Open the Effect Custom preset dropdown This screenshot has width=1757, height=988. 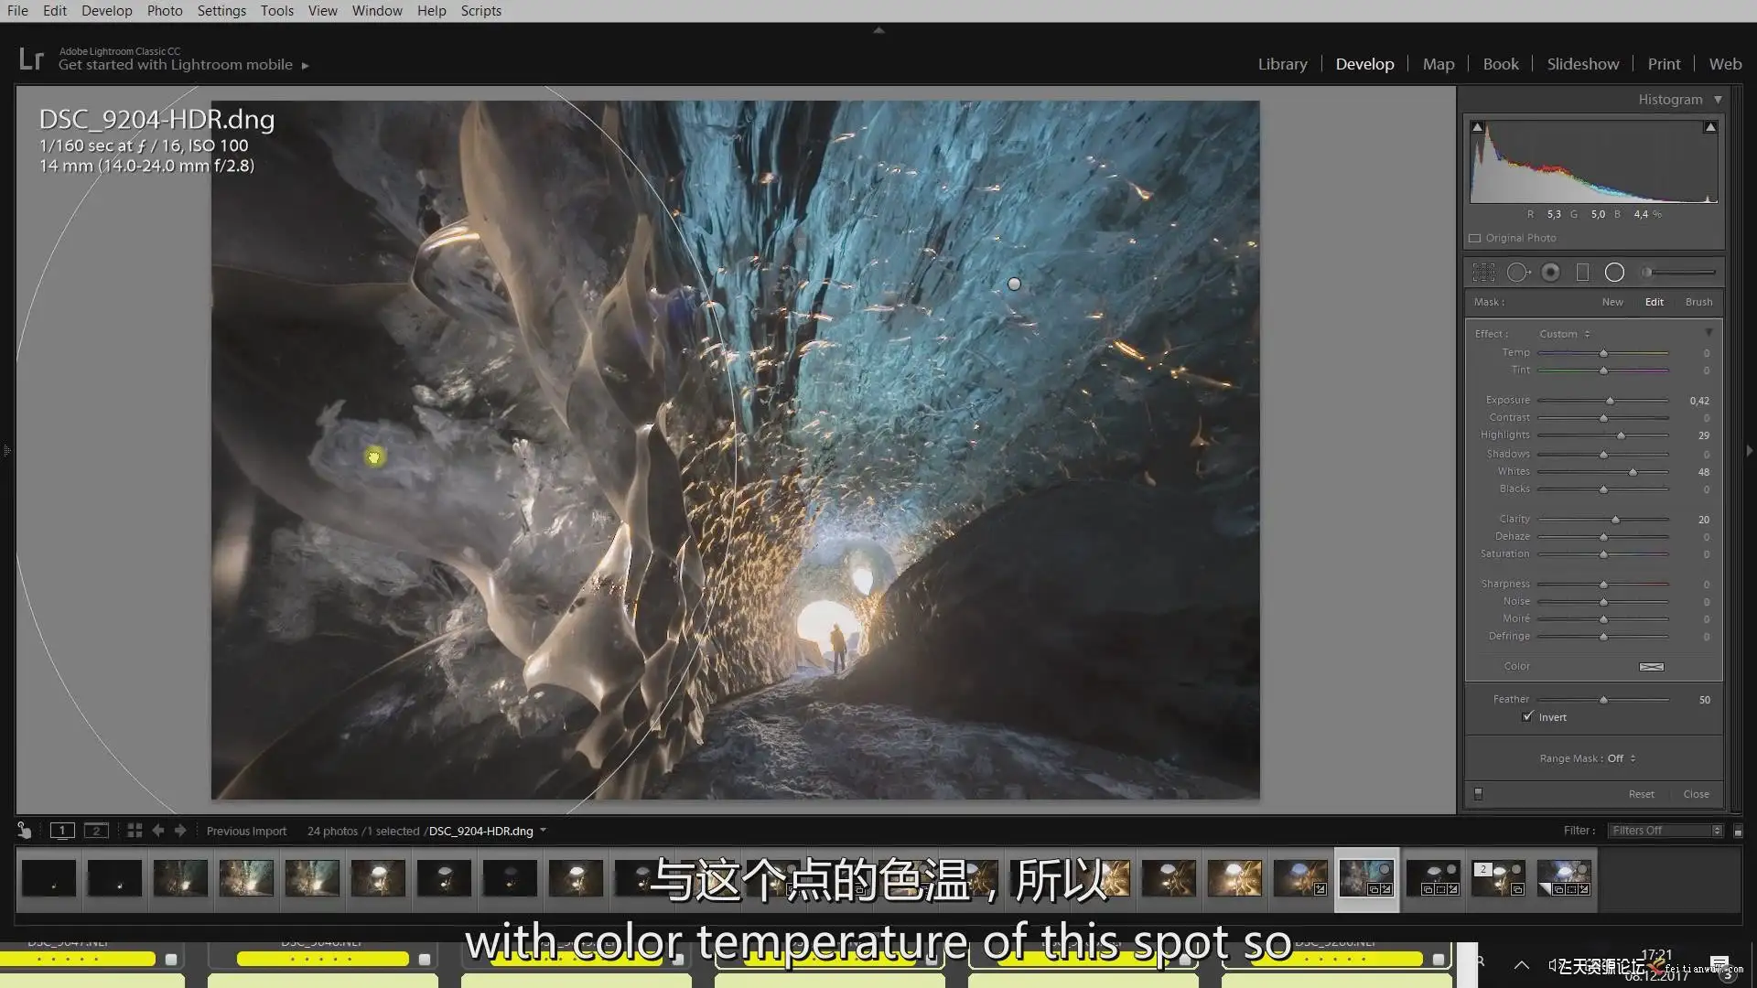click(x=1564, y=334)
